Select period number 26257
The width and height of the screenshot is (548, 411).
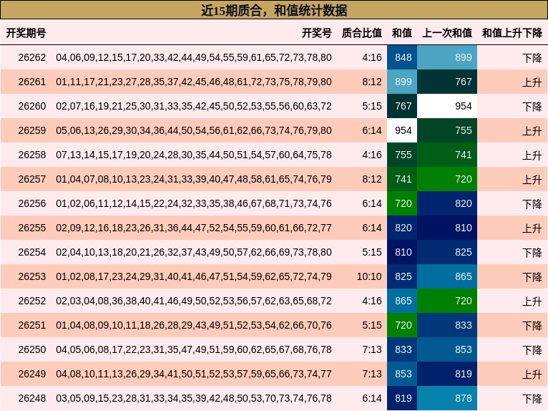pos(31,179)
